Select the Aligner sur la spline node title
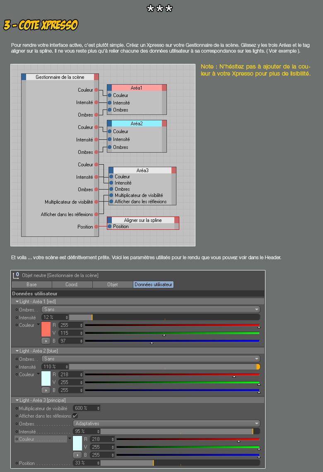Viewport: 323px width, 472px height. click(143, 220)
